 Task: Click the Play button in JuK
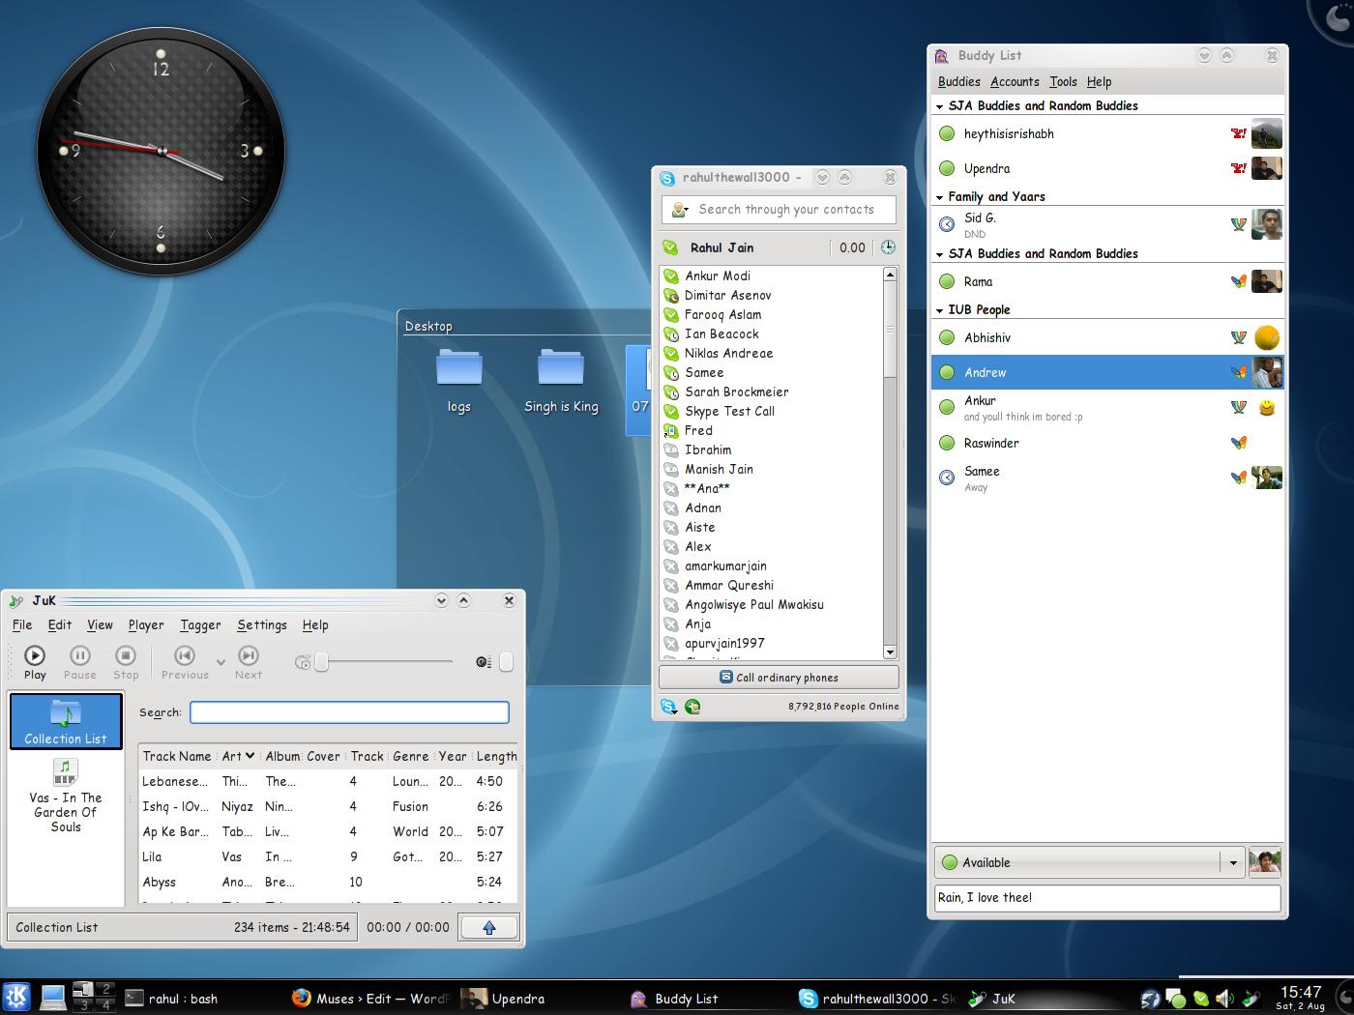coord(35,663)
